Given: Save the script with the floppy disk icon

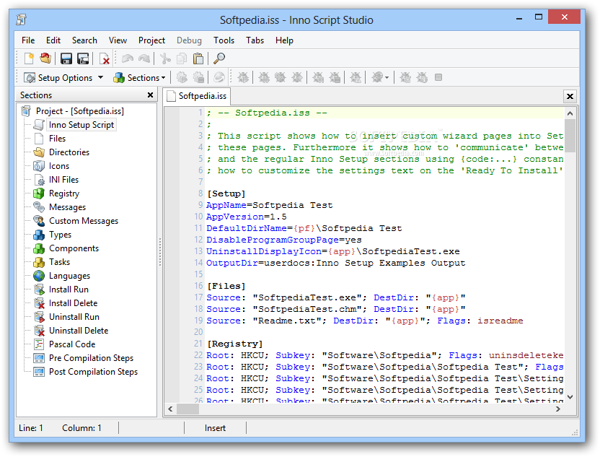Looking at the screenshot, I should [x=66, y=58].
